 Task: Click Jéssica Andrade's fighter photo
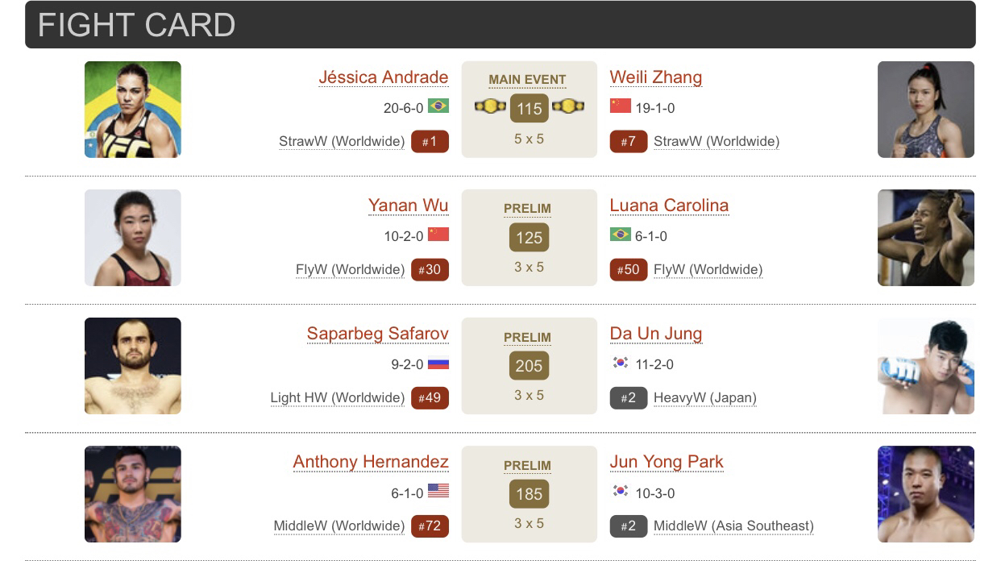(x=133, y=110)
